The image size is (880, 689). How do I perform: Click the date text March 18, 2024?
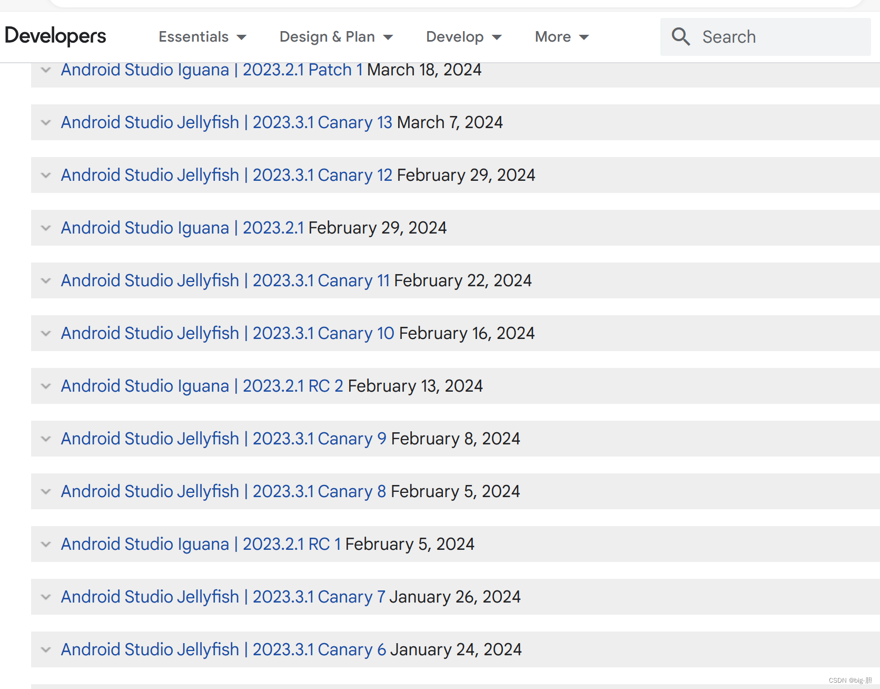[424, 70]
